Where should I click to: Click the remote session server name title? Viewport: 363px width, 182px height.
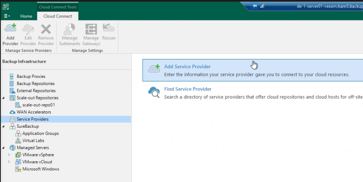(x=330, y=6)
